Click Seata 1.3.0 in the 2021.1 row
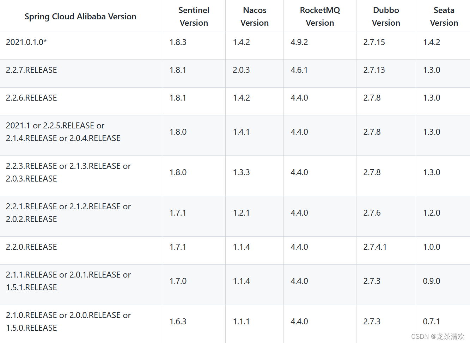The image size is (470, 343). pos(432,132)
